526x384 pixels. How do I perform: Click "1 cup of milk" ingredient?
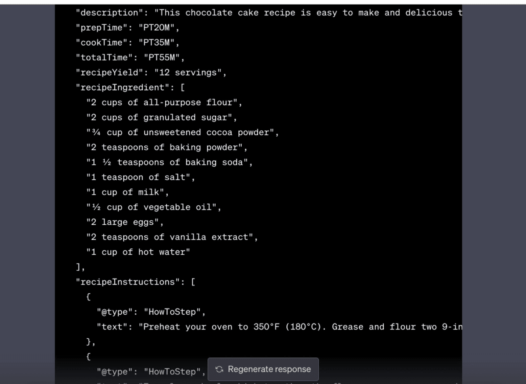point(128,192)
